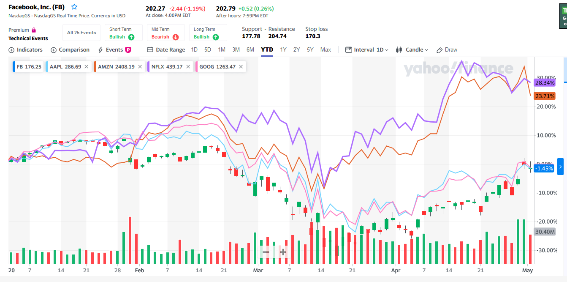Click the Premium lock icon
The height and width of the screenshot is (282, 567).
34,30
